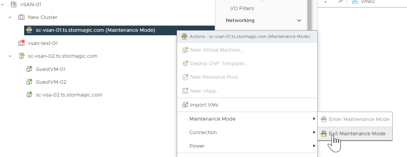Image resolution: width=407 pixels, height=157 pixels.
Task: Click the sc-vsan-02 host warning icon
Action: [22, 56]
